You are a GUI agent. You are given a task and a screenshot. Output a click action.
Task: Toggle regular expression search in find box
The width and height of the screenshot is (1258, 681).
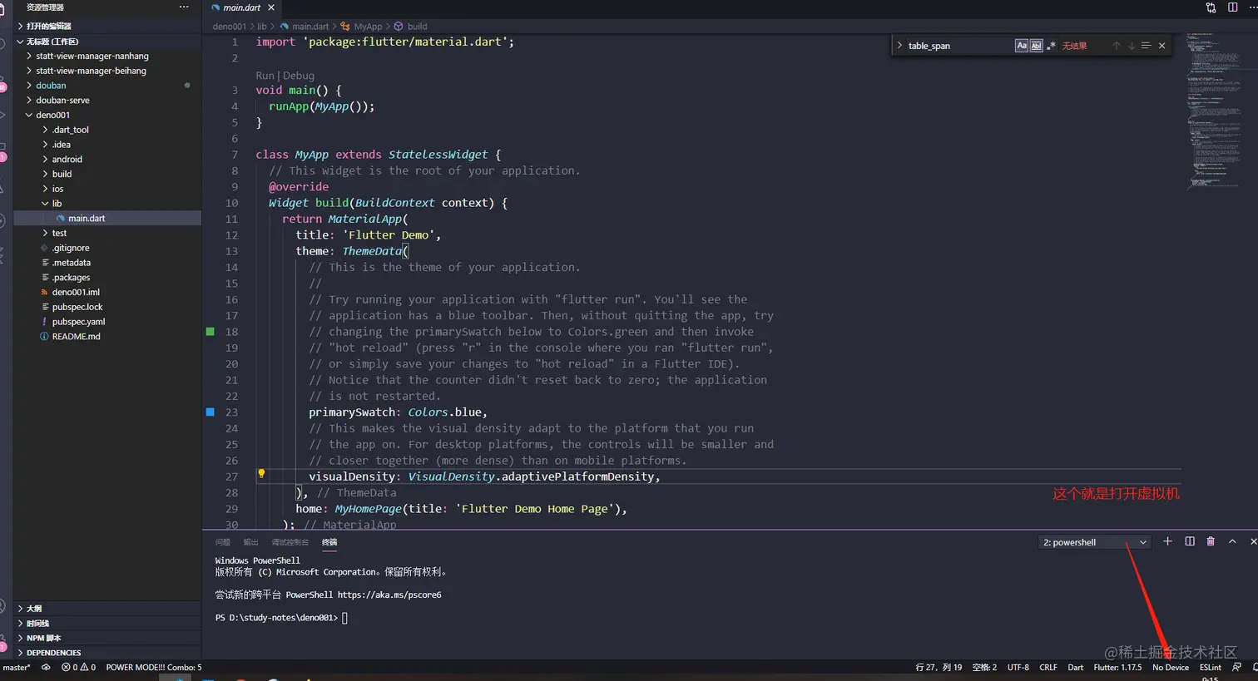(1051, 46)
